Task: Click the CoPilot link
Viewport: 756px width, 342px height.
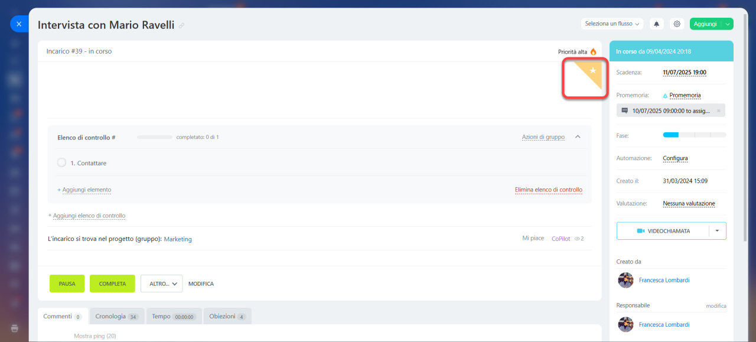Action: tap(561, 239)
